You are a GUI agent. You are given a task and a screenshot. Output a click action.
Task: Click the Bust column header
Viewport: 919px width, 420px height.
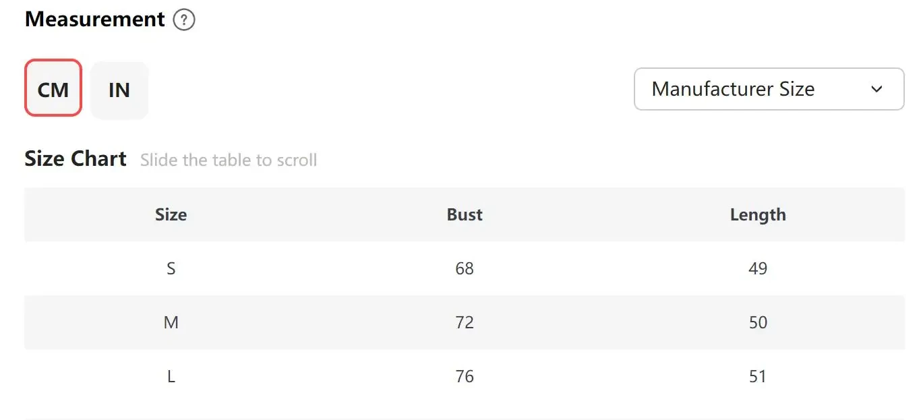(465, 214)
